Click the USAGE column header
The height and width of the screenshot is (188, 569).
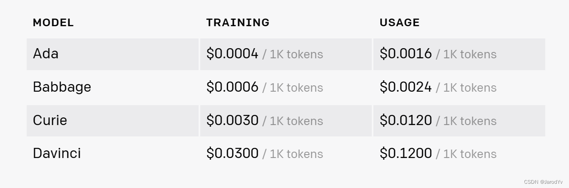pos(399,22)
